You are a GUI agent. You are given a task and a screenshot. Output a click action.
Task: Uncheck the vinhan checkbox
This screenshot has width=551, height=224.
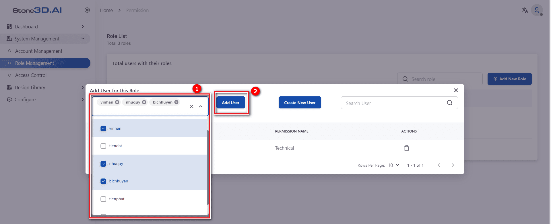click(103, 128)
